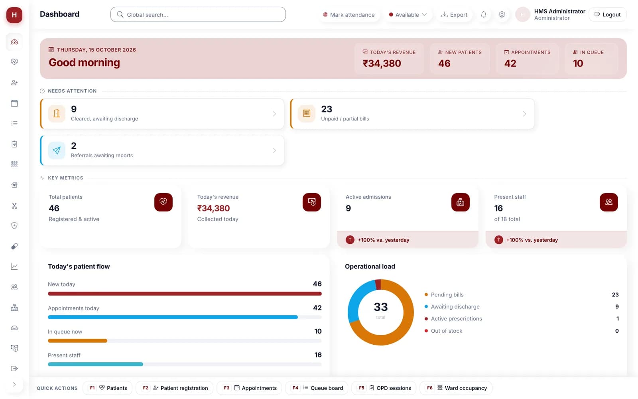Click the add-patient registration sidebar icon

pyautogui.click(x=14, y=83)
